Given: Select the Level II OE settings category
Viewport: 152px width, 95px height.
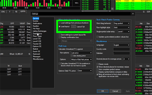Looking at the screenshot, I should pos(37,41).
